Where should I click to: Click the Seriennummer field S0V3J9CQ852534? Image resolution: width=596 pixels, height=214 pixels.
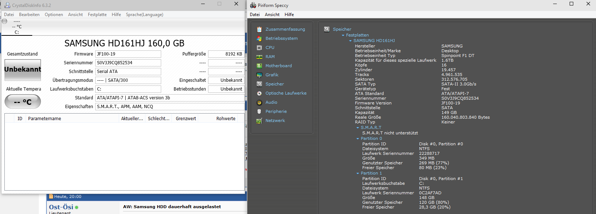128,63
